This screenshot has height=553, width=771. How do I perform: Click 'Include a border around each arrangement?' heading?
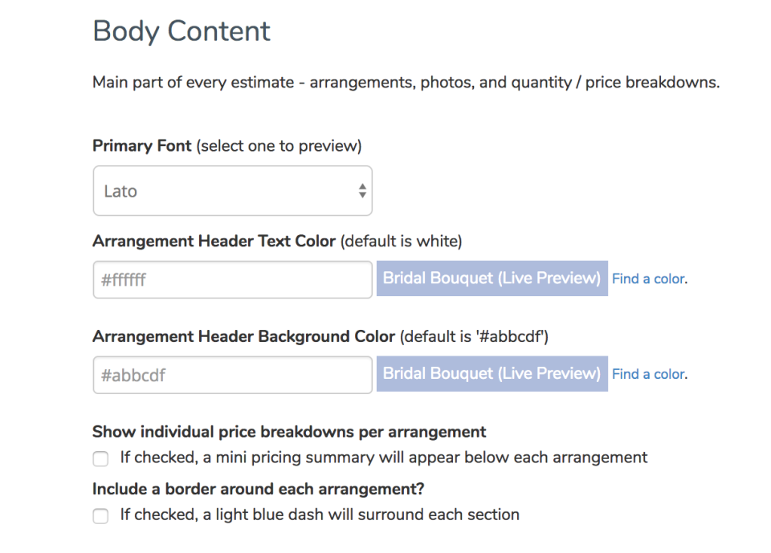pos(258,489)
